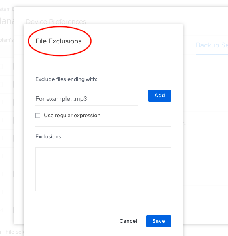Click the dimmed Device Preferences heading

point(56,22)
